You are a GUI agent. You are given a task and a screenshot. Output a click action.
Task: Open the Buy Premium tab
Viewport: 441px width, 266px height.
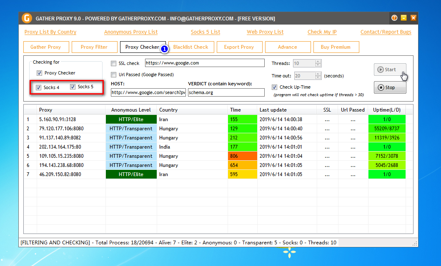click(x=336, y=47)
